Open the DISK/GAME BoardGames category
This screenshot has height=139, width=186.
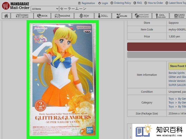point(142,16)
